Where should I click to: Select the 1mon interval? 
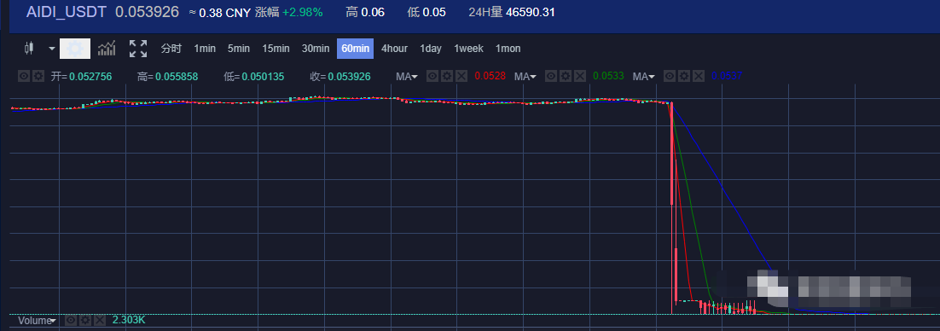(x=508, y=49)
